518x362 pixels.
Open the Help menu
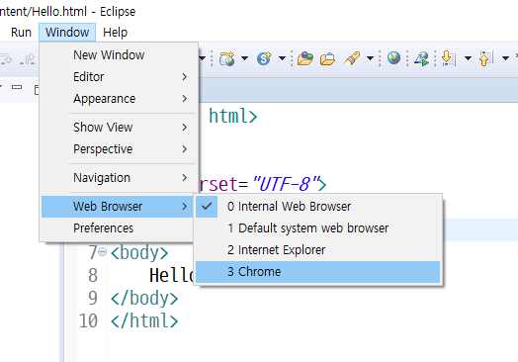(x=115, y=33)
